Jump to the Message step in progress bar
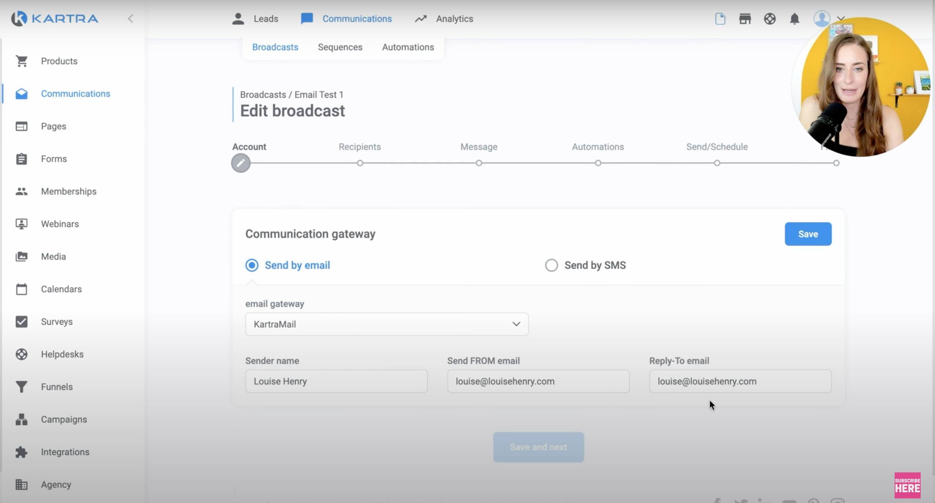 479,163
